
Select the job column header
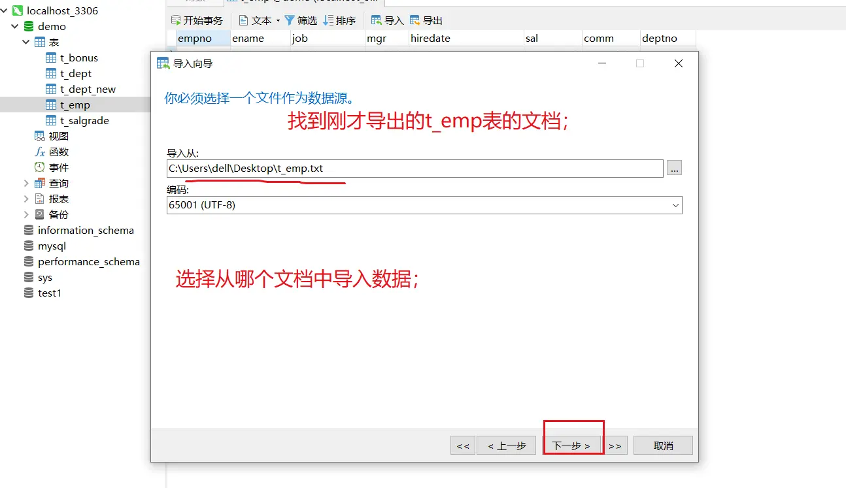[328, 39]
